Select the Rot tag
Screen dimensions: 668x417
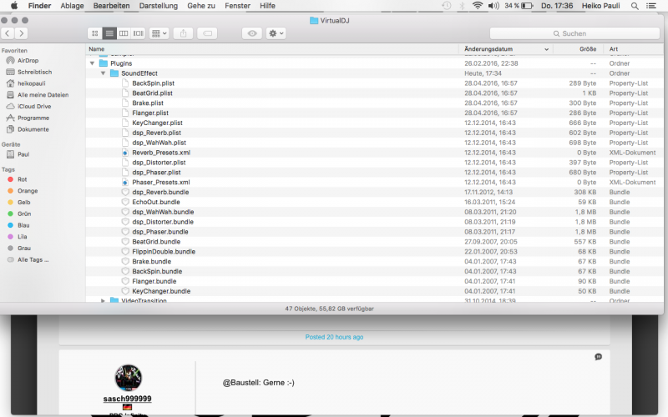(23, 179)
